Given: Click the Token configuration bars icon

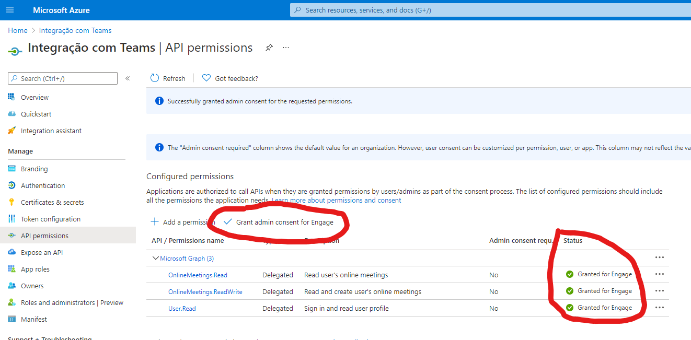Looking at the screenshot, I should coord(12,219).
